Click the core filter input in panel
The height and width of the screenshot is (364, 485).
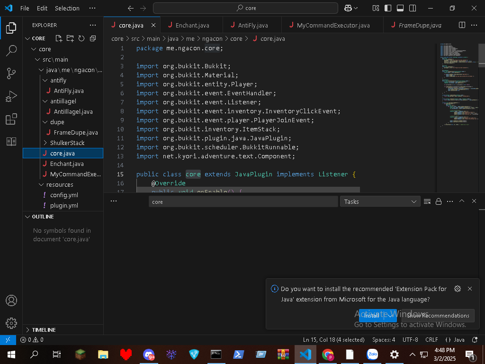[x=243, y=201]
